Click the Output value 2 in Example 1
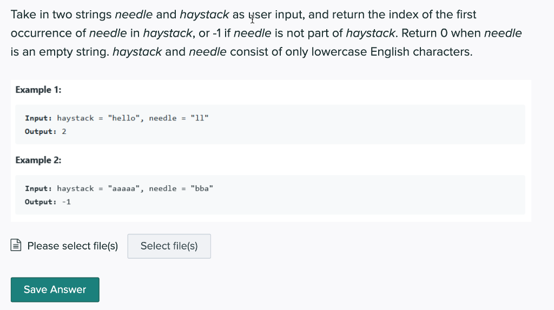This screenshot has width=554, height=310. (64, 132)
